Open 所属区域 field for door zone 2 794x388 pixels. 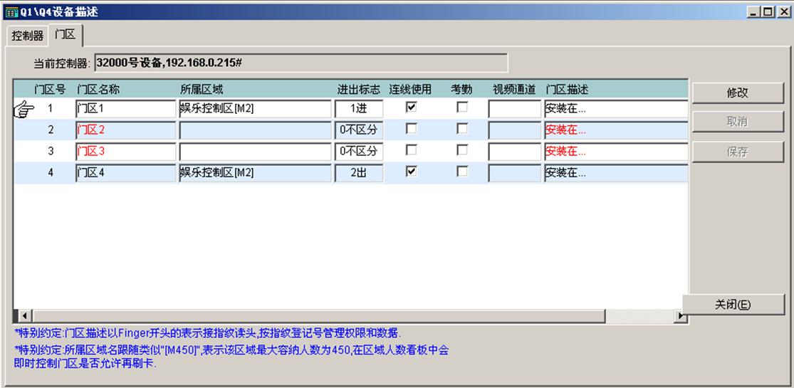click(x=254, y=130)
